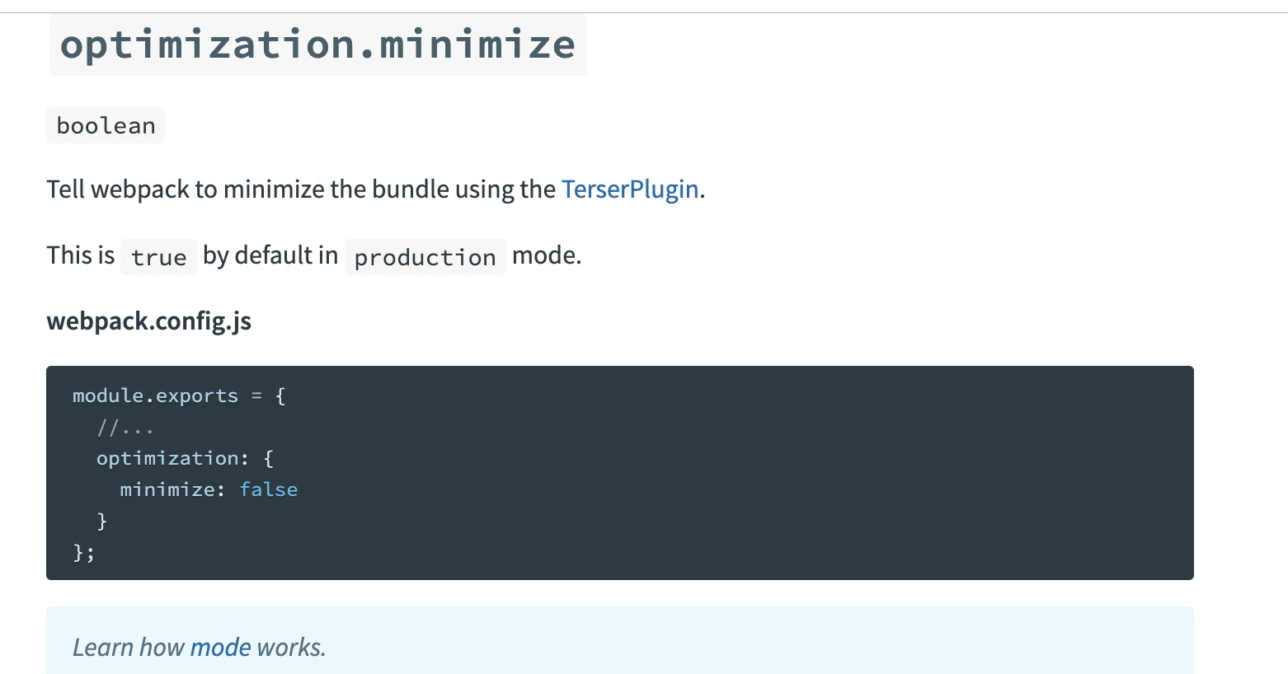This screenshot has width=1288, height=674.
Task: Click the module.exports line in code
Action: coord(155,396)
